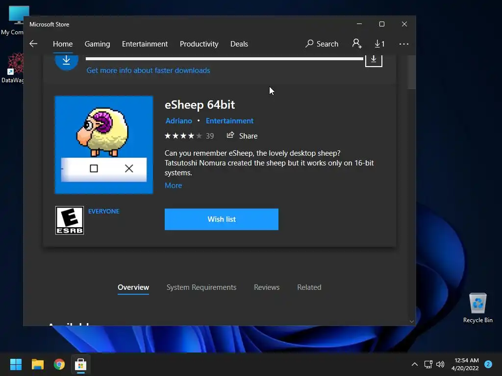Screen dimensions: 502x376
Task: Click the network tray icon
Action: click(x=428, y=364)
